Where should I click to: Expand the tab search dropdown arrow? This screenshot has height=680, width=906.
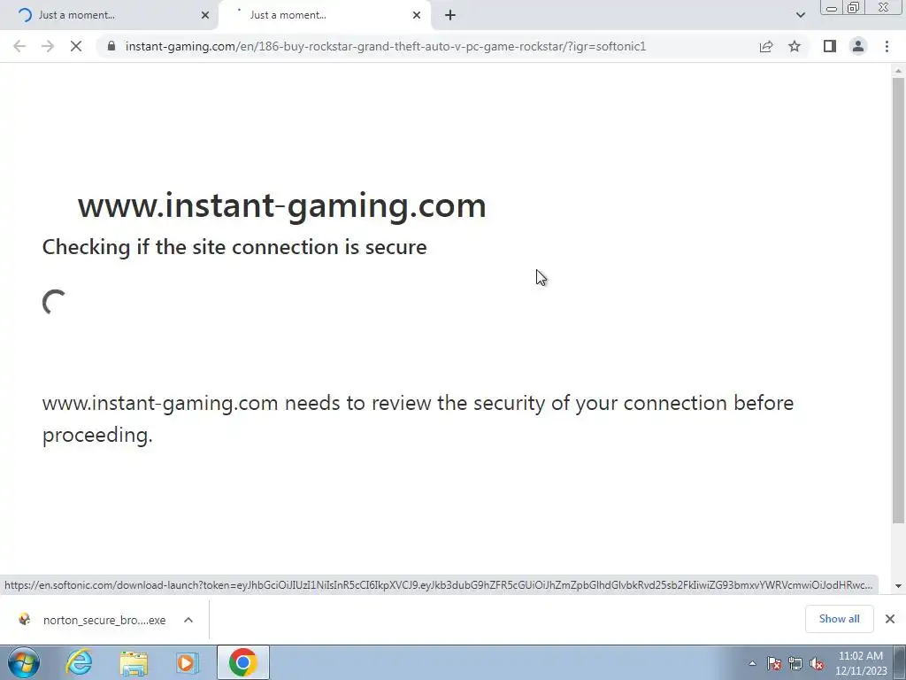click(x=800, y=15)
